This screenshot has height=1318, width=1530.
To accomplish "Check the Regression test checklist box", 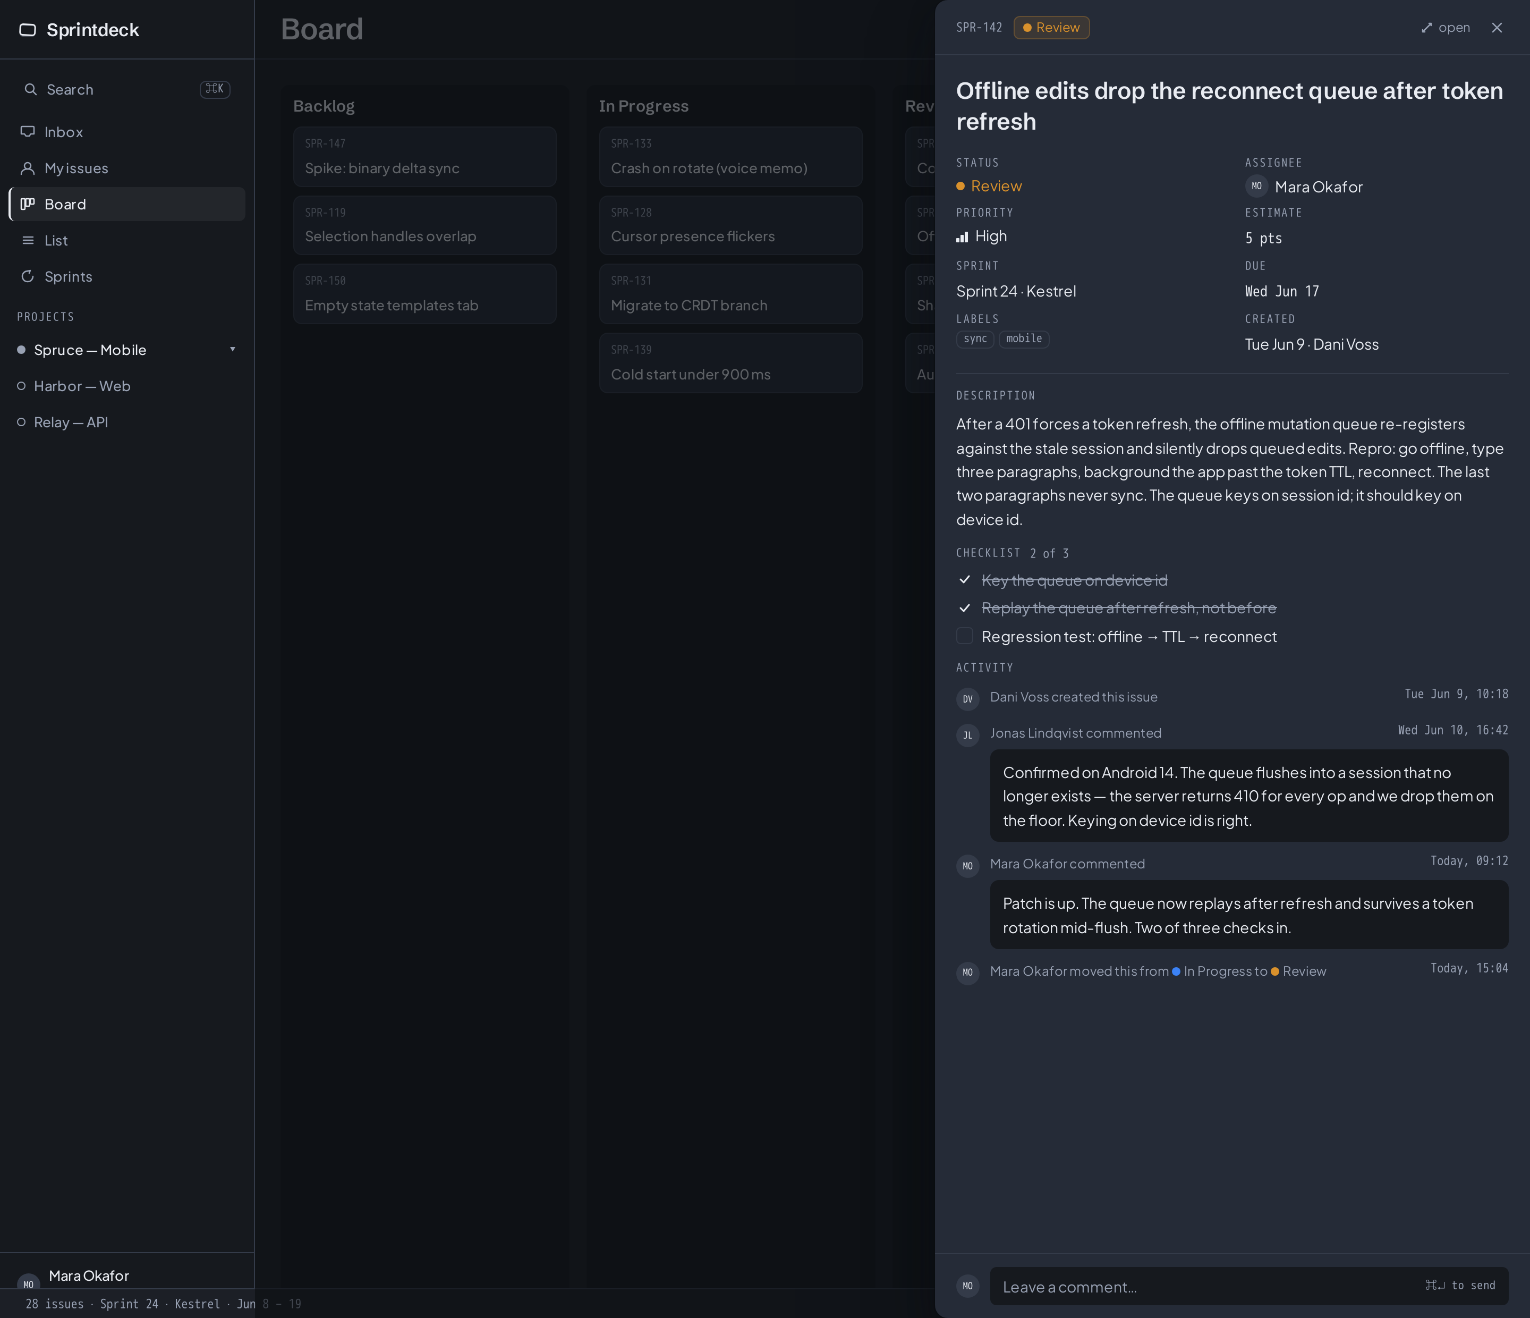I will pos(964,636).
